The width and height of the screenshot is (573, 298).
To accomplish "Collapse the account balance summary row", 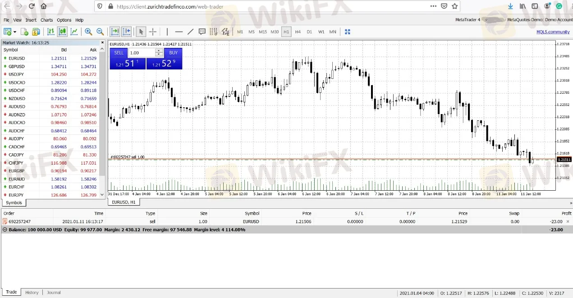I will tap(5, 229).
